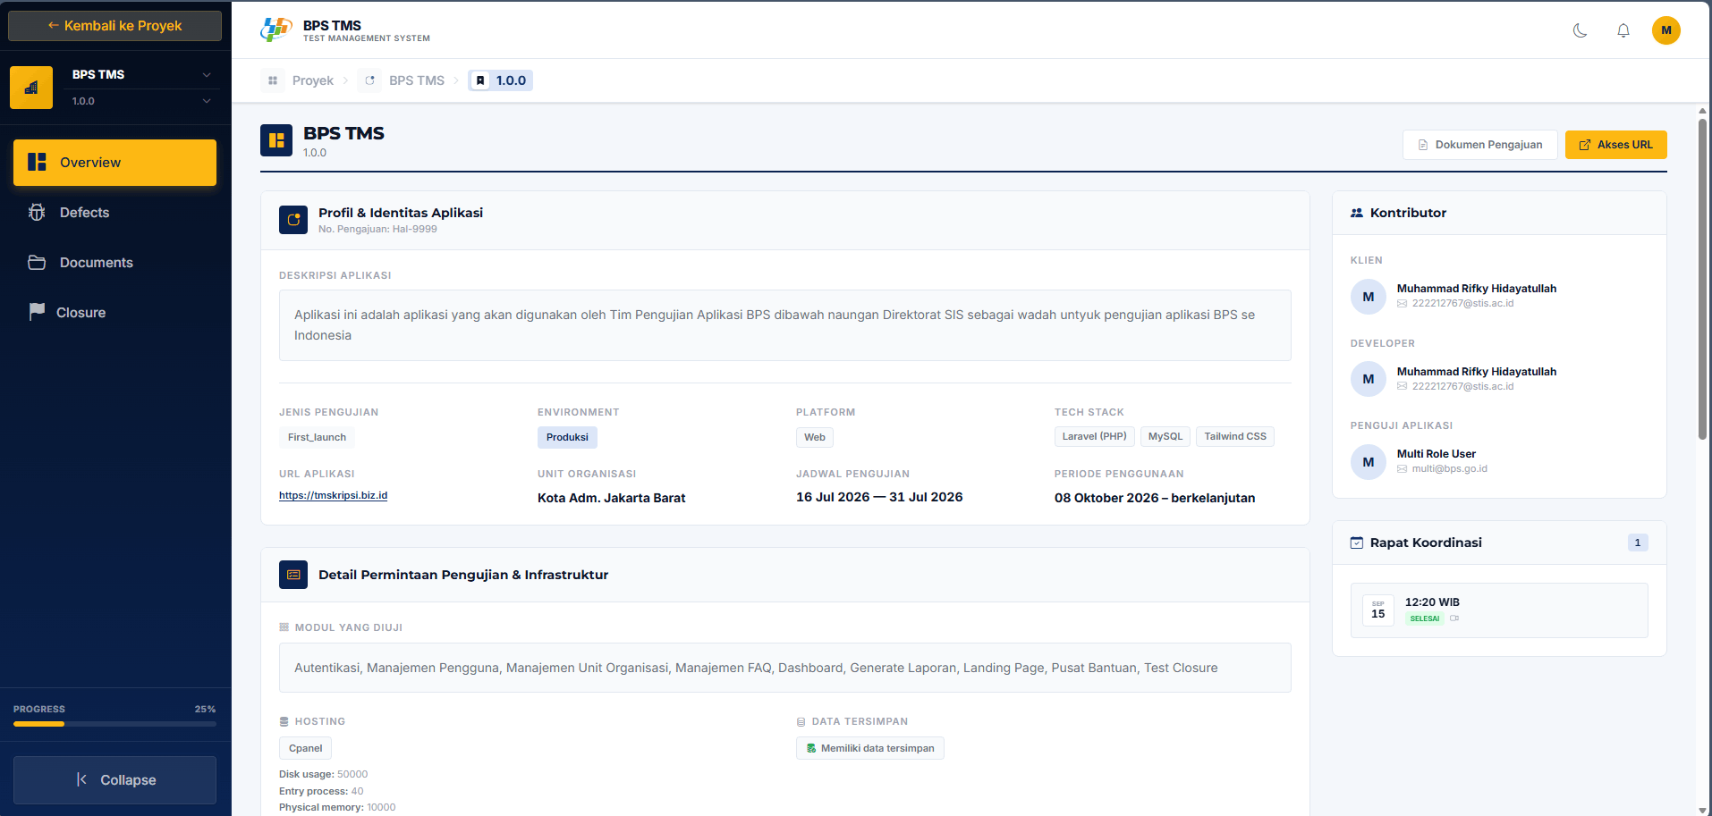Open the Documents menu item
The image size is (1712, 816).
[x=114, y=263]
